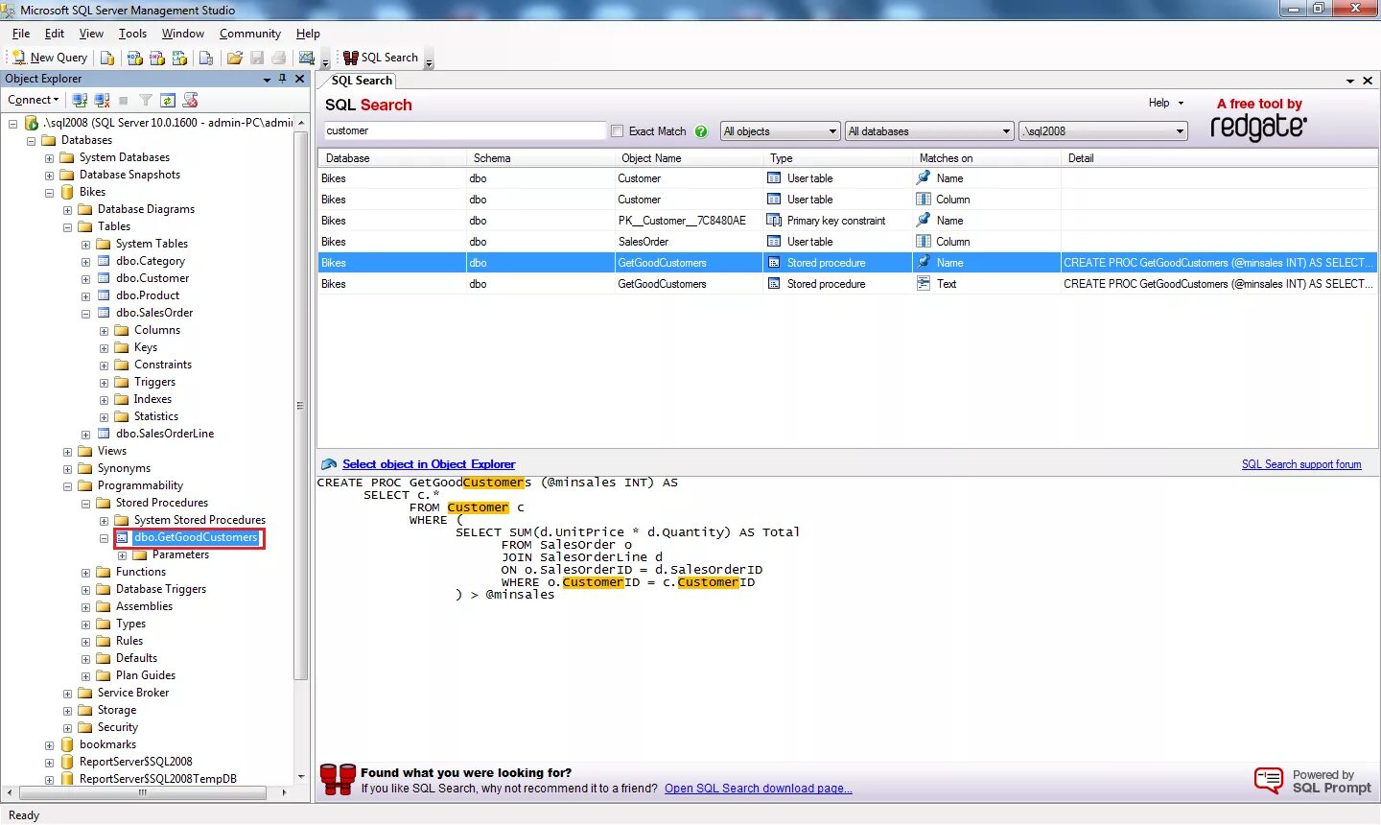Open the SQL Search download page link

pyautogui.click(x=759, y=789)
